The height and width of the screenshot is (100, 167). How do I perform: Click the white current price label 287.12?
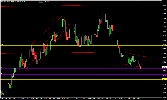(x=164, y=67)
